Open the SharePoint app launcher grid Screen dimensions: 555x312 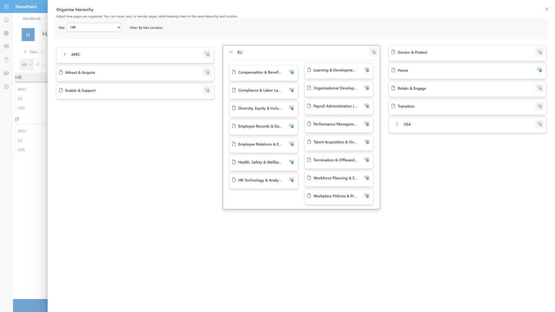[x=6, y=6]
